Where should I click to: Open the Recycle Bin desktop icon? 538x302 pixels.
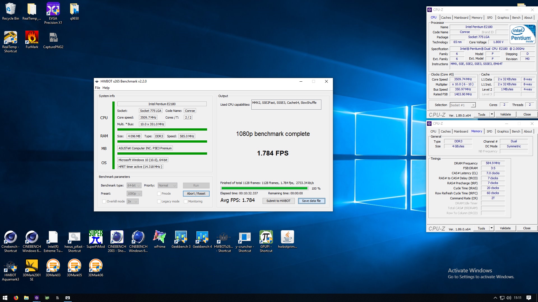coord(11,11)
